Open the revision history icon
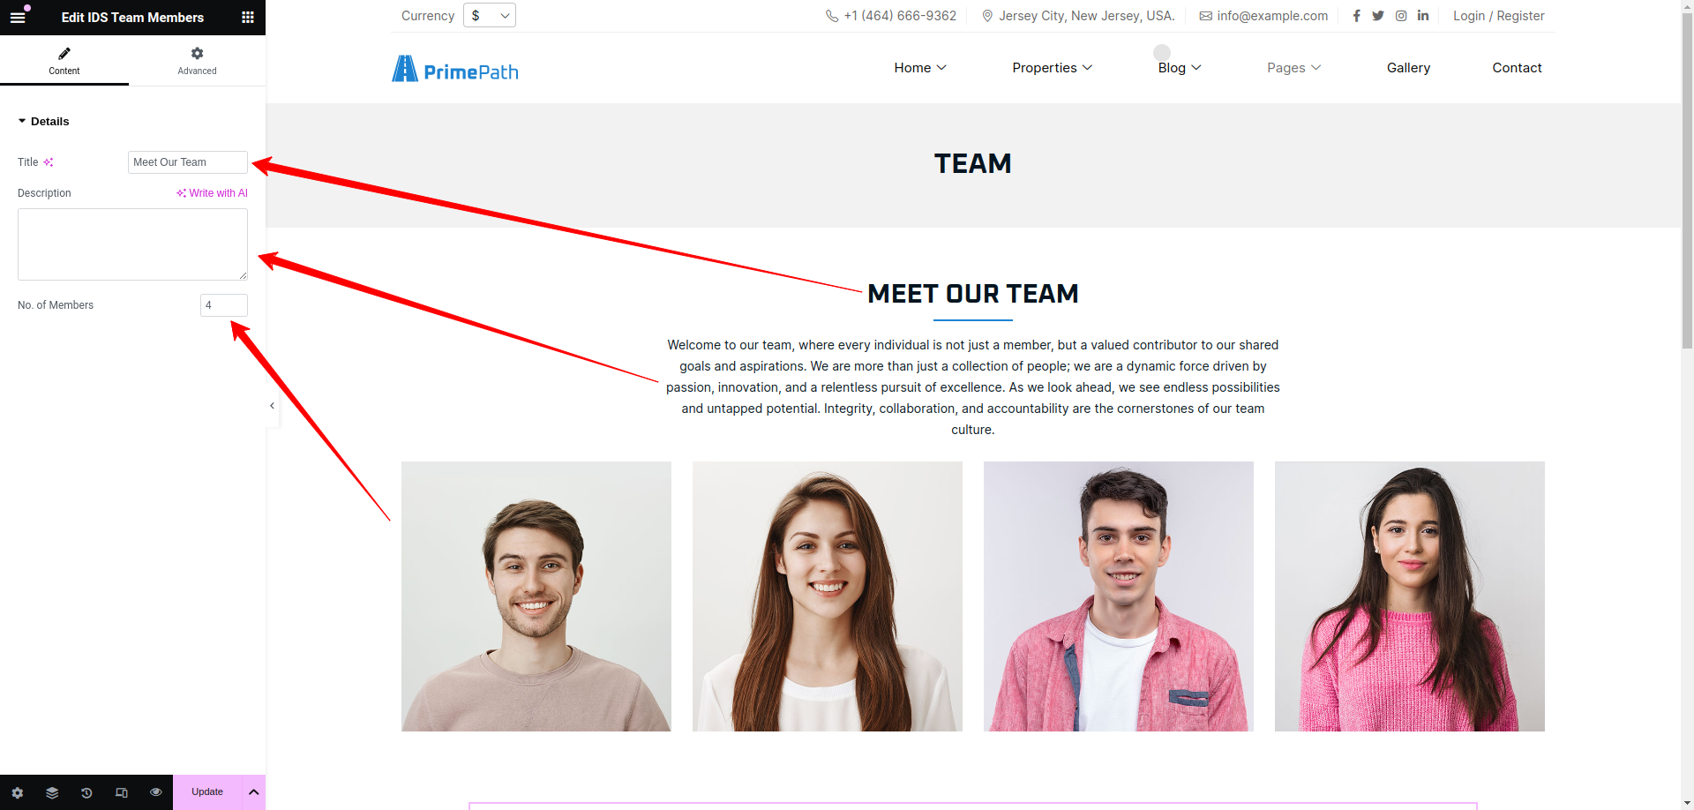 click(86, 792)
